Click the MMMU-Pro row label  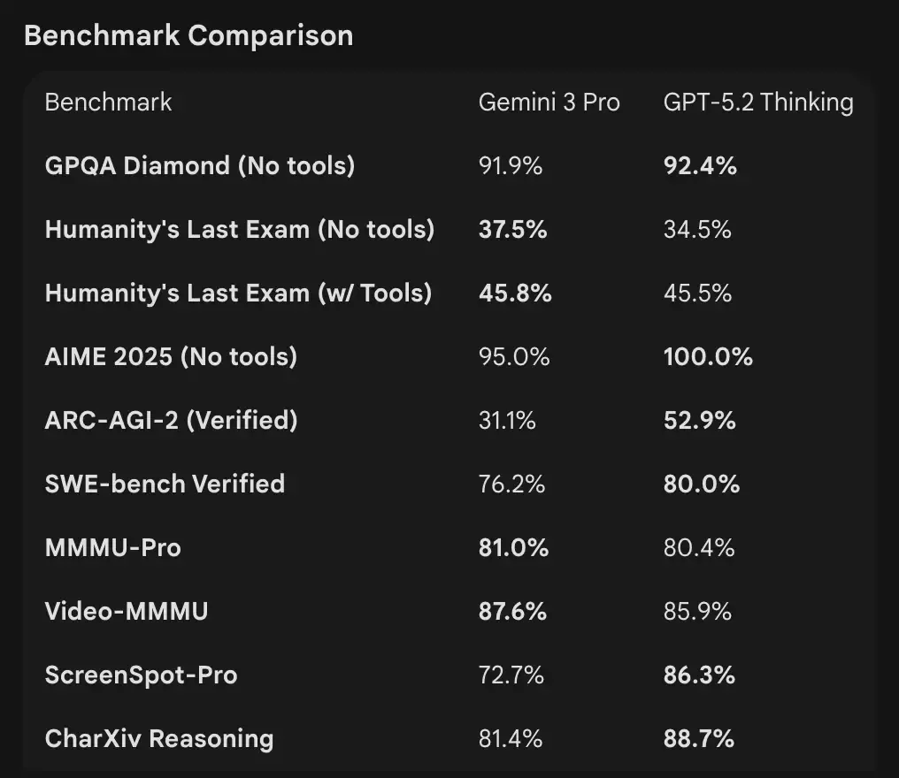coord(113,548)
